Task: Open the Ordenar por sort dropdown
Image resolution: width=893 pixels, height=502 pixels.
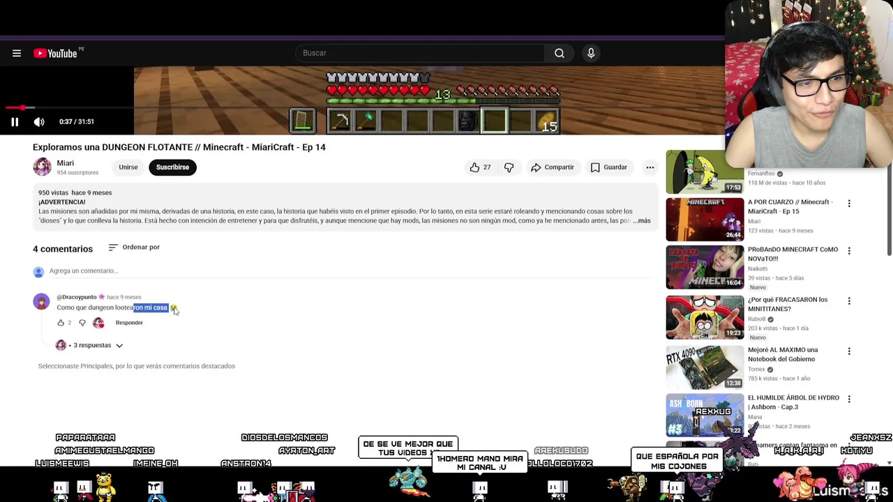Action: point(134,247)
